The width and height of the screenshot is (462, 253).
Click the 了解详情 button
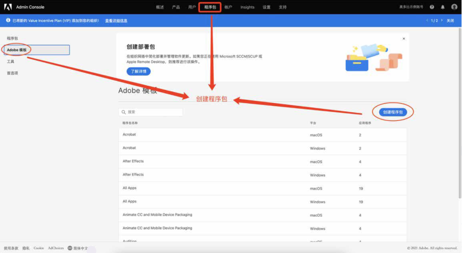(x=139, y=71)
